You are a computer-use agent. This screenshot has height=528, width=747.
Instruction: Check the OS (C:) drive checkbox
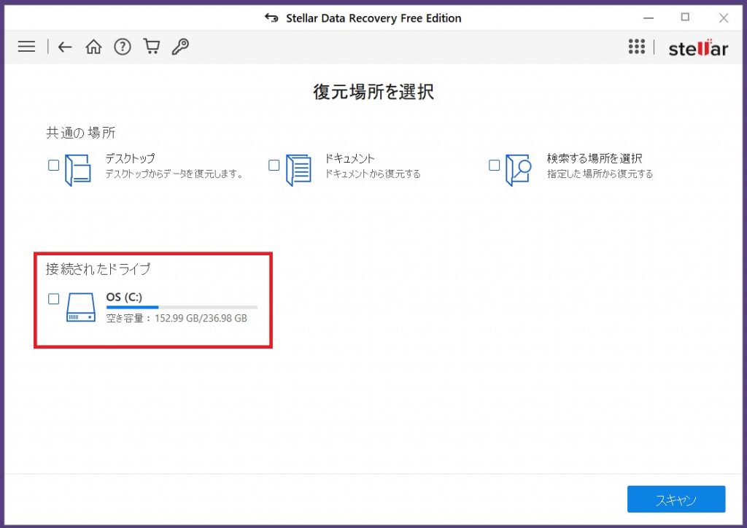tap(54, 298)
